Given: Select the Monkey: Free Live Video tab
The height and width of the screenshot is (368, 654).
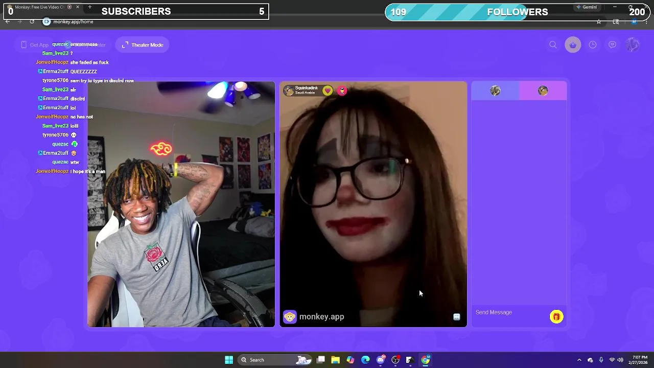Looking at the screenshot, I should tap(43, 7).
